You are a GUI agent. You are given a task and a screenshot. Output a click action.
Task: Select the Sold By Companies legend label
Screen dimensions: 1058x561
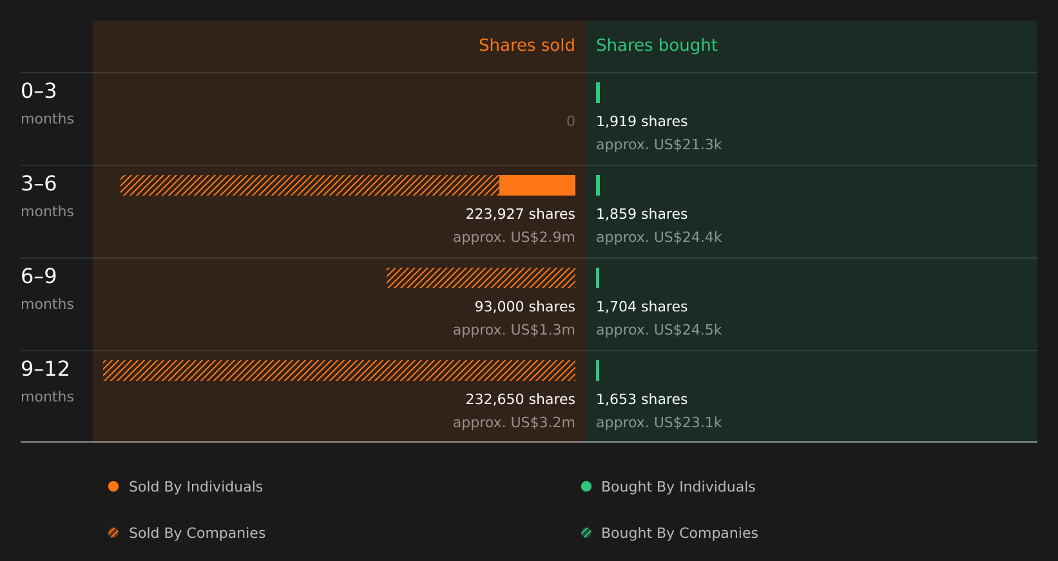(197, 533)
